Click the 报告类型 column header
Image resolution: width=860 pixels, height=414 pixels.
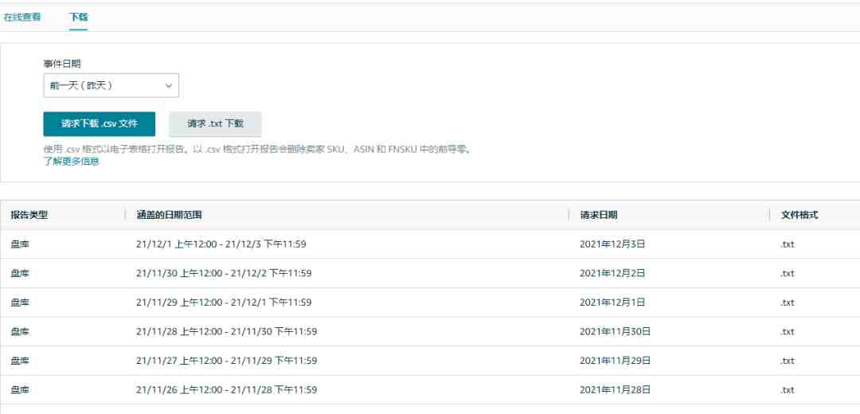tap(29, 215)
